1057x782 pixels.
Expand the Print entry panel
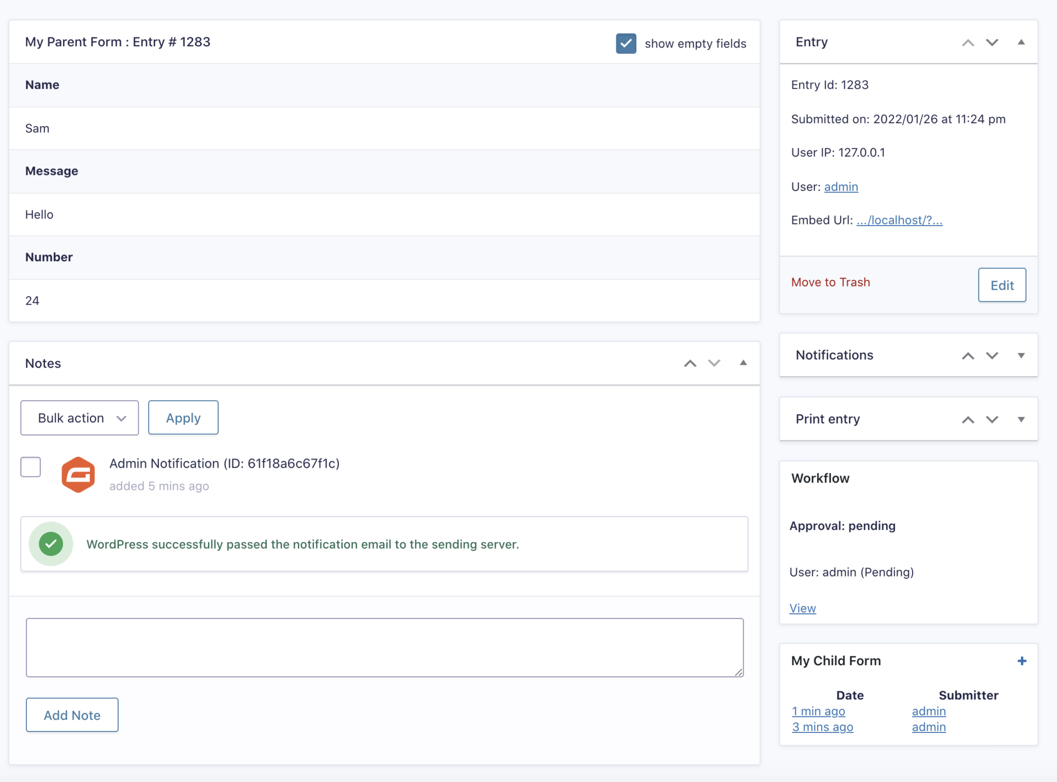(x=1022, y=419)
